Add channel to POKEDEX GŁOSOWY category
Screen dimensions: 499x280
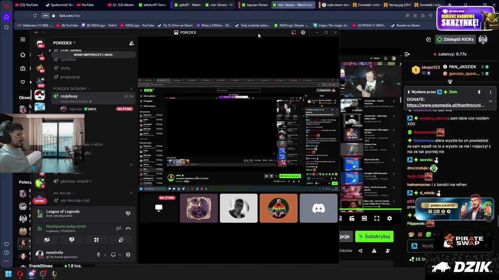tap(131, 89)
